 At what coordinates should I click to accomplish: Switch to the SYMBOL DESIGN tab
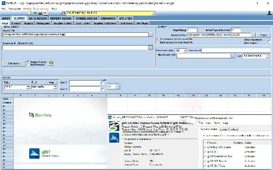pyautogui.click(x=86, y=18)
